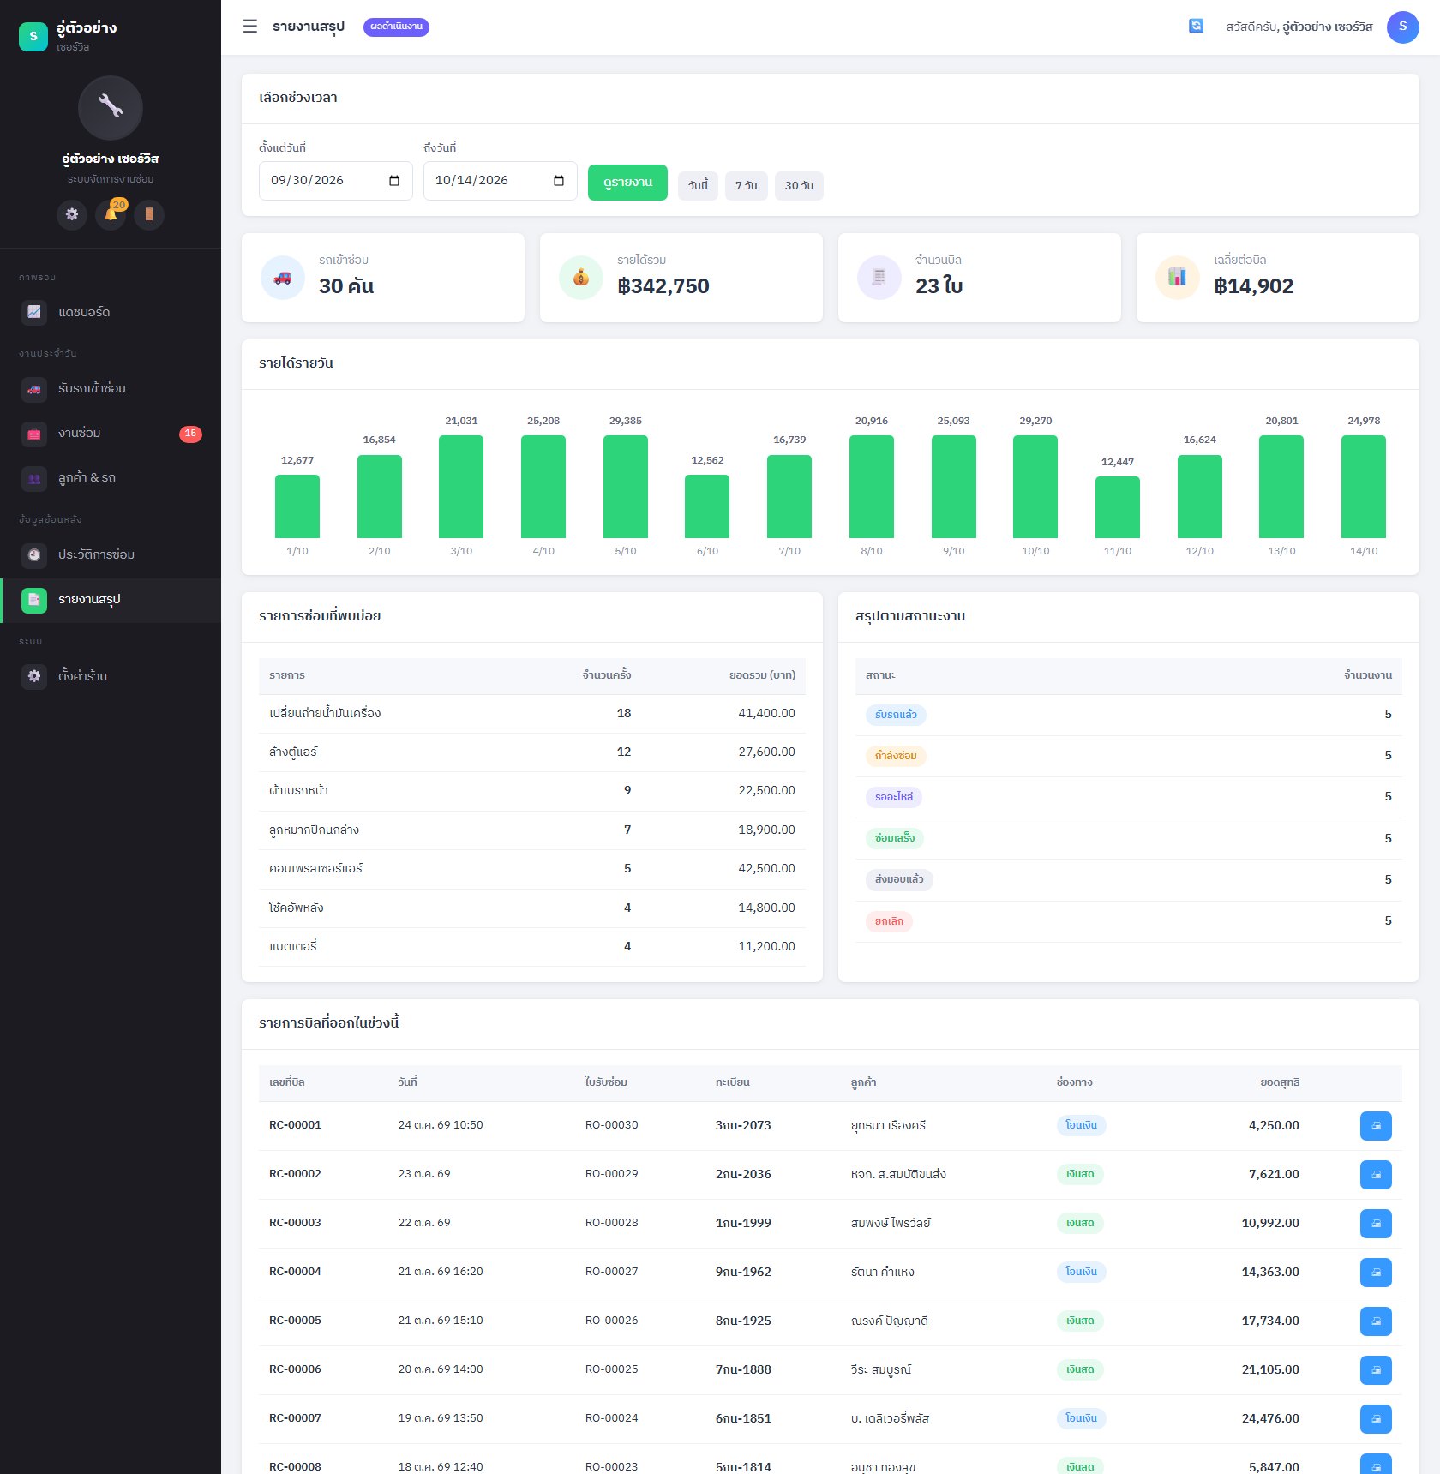Click the ผลดำเนินงาน header badge

point(396,27)
